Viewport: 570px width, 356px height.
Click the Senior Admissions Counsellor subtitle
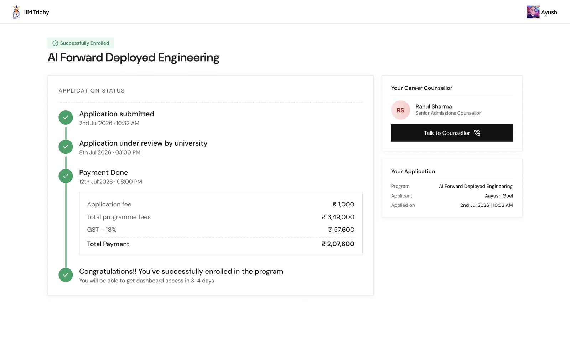(x=448, y=113)
